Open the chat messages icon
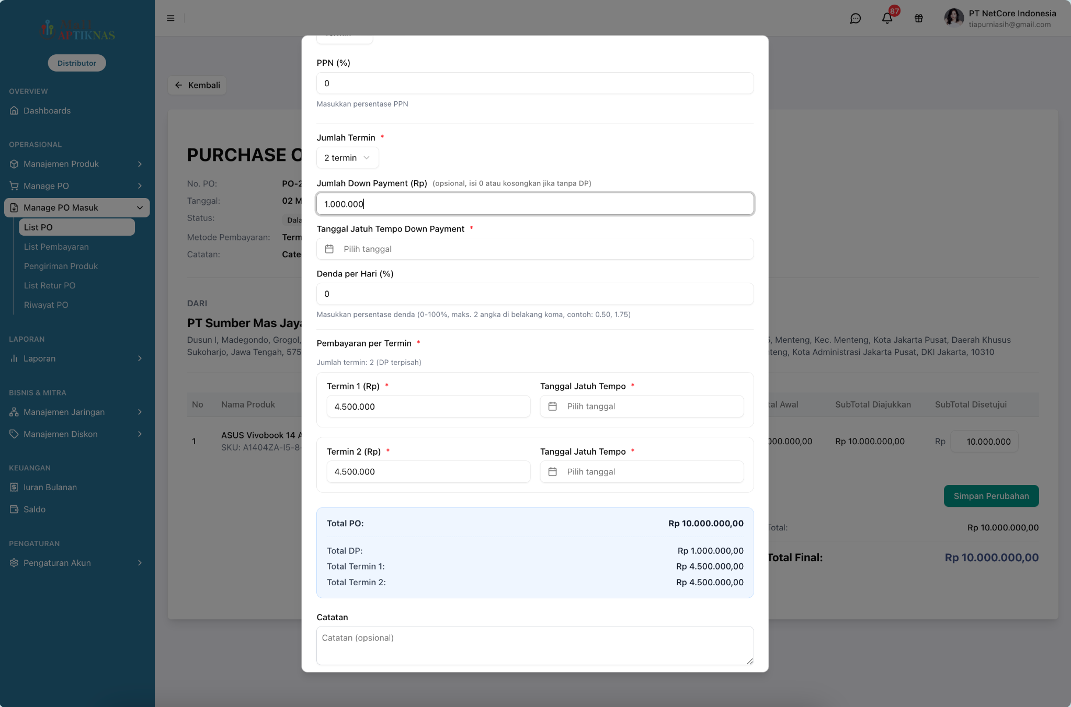 pyautogui.click(x=856, y=18)
